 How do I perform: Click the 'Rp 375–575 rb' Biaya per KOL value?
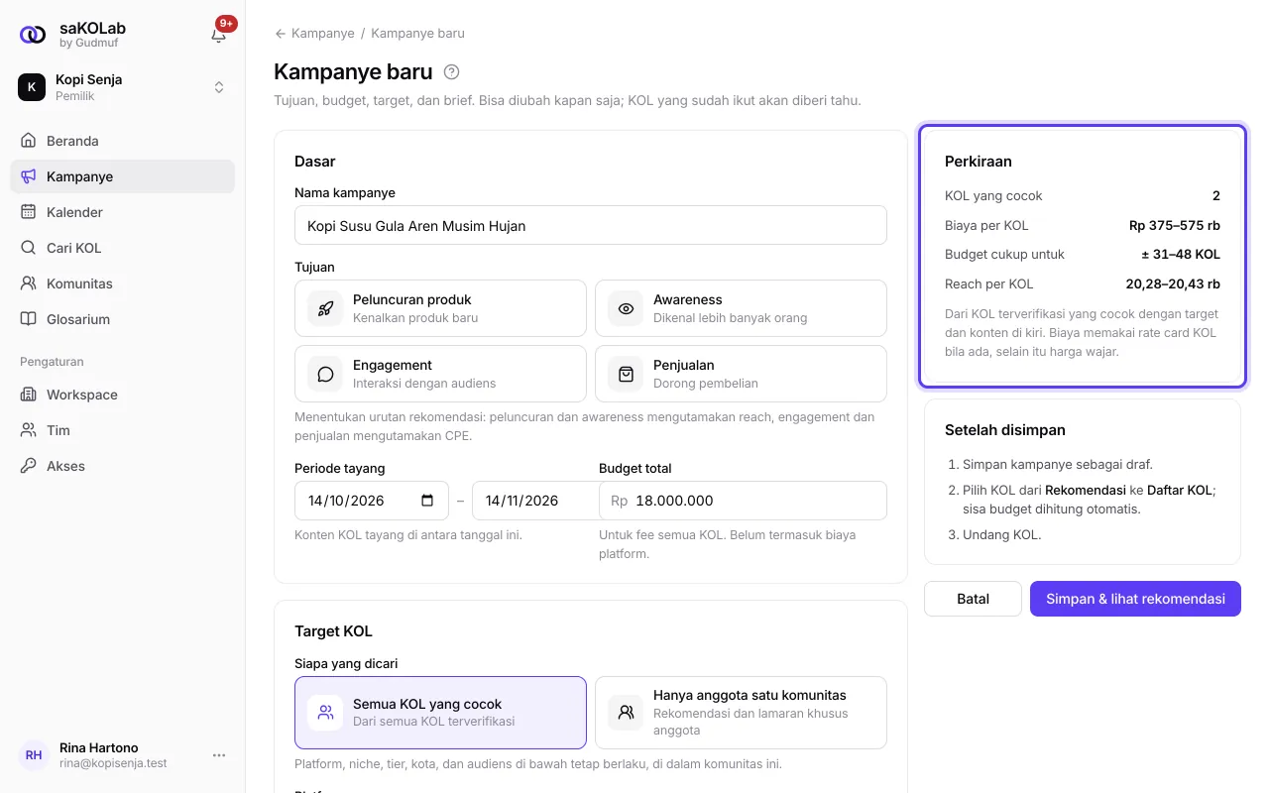(1175, 226)
